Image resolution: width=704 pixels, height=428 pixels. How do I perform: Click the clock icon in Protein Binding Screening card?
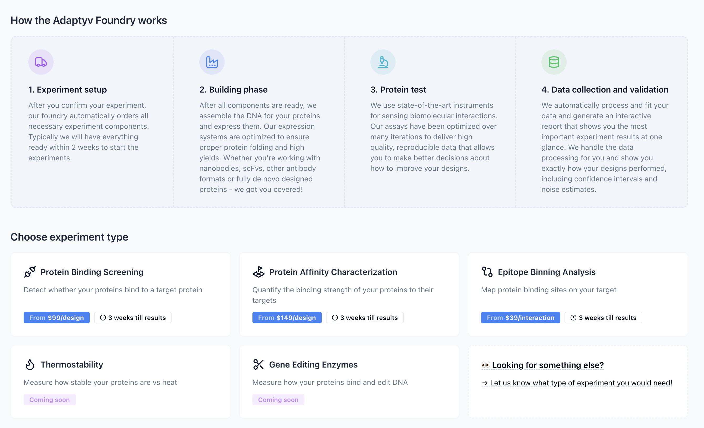pyautogui.click(x=103, y=318)
